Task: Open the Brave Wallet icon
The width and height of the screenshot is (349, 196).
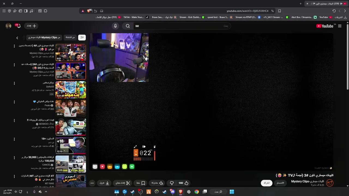Action: click(x=20, y=11)
